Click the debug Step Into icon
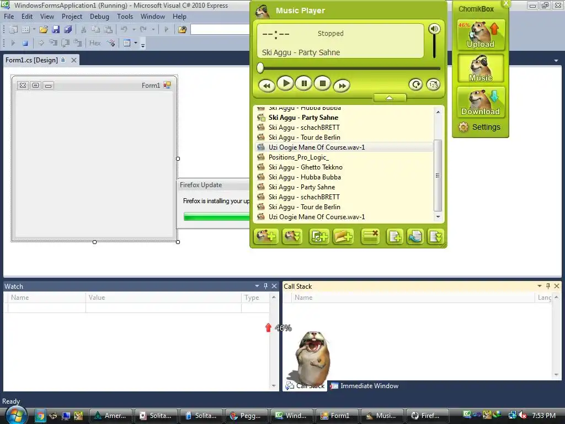The image size is (565, 424). pyautogui.click(x=54, y=43)
